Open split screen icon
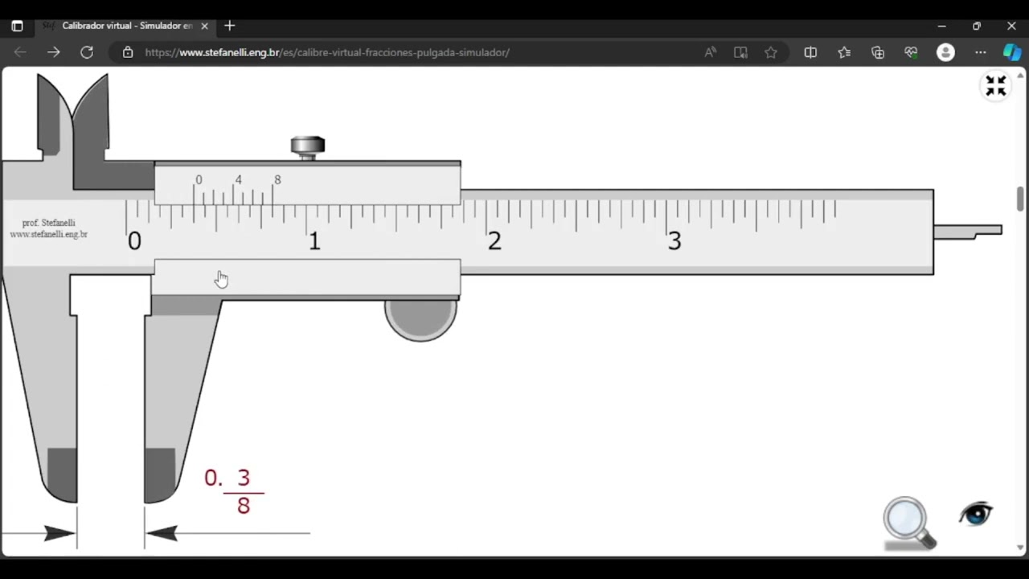Image resolution: width=1029 pixels, height=579 pixels. (810, 52)
